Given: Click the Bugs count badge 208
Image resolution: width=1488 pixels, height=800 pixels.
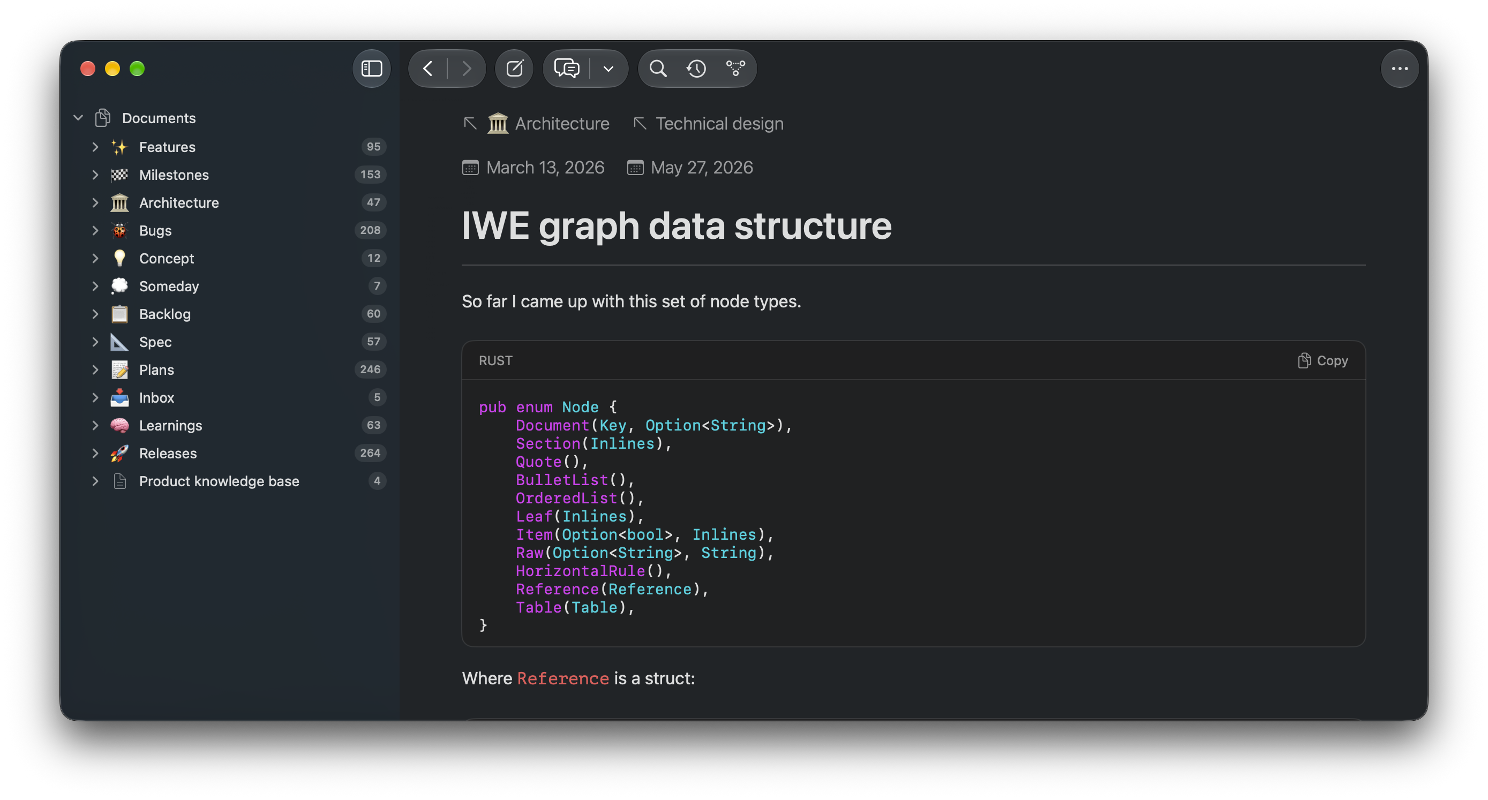Looking at the screenshot, I should pyautogui.click(x=370, y=230).
